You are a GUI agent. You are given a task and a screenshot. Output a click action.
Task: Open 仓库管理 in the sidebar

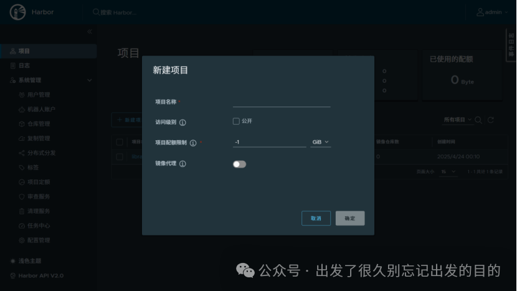click(x=39, y=124)
